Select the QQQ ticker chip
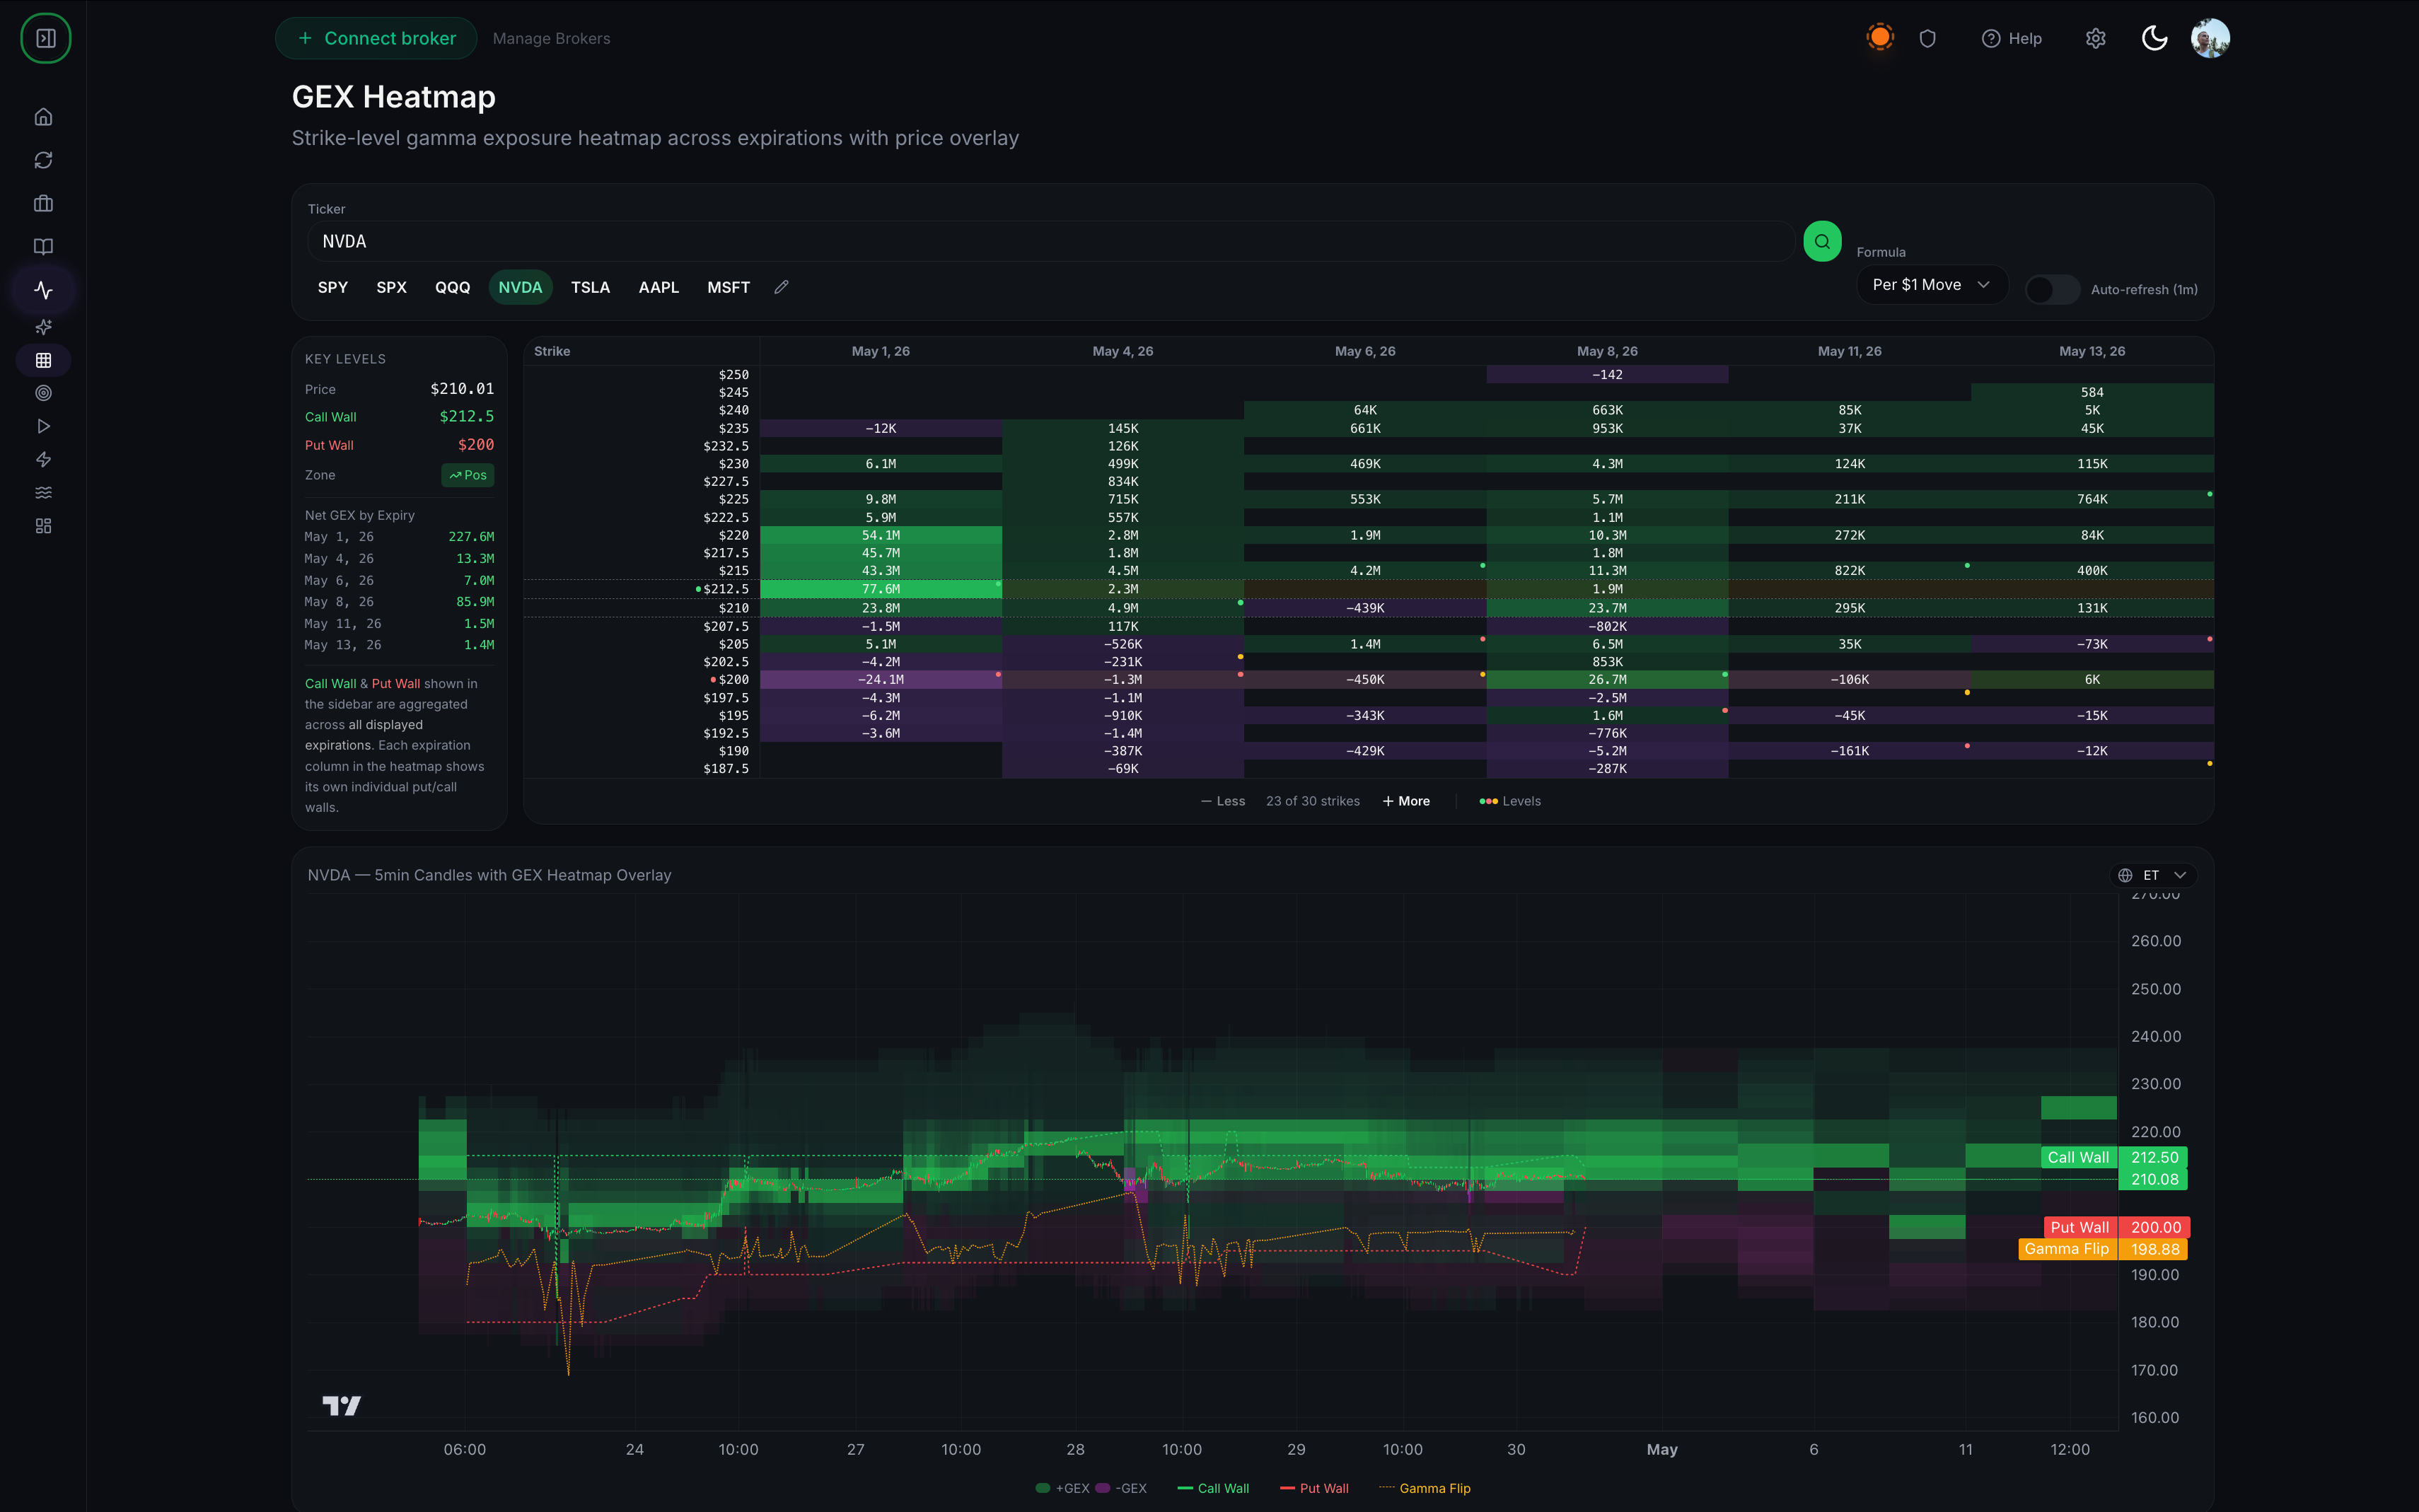Image resolution: width=2419 pixels, height=1512 pixels. pos(452,287)
